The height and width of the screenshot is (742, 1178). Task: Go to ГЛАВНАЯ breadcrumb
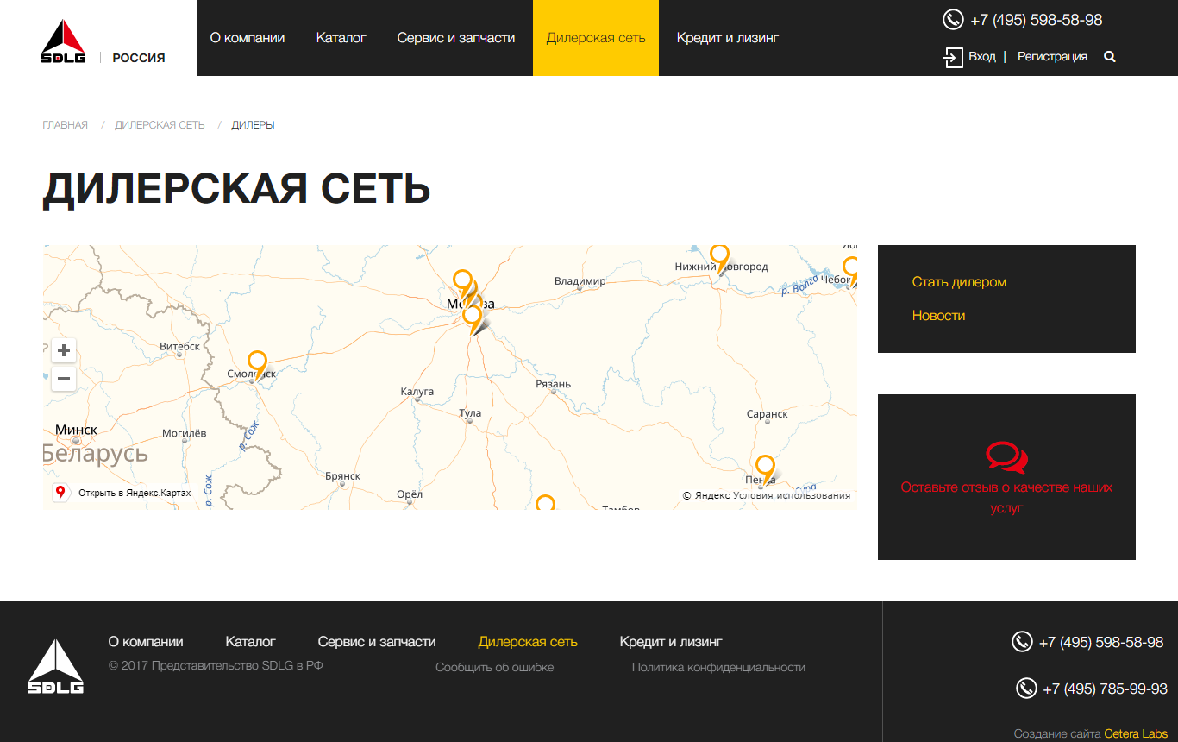coord(66,125)
